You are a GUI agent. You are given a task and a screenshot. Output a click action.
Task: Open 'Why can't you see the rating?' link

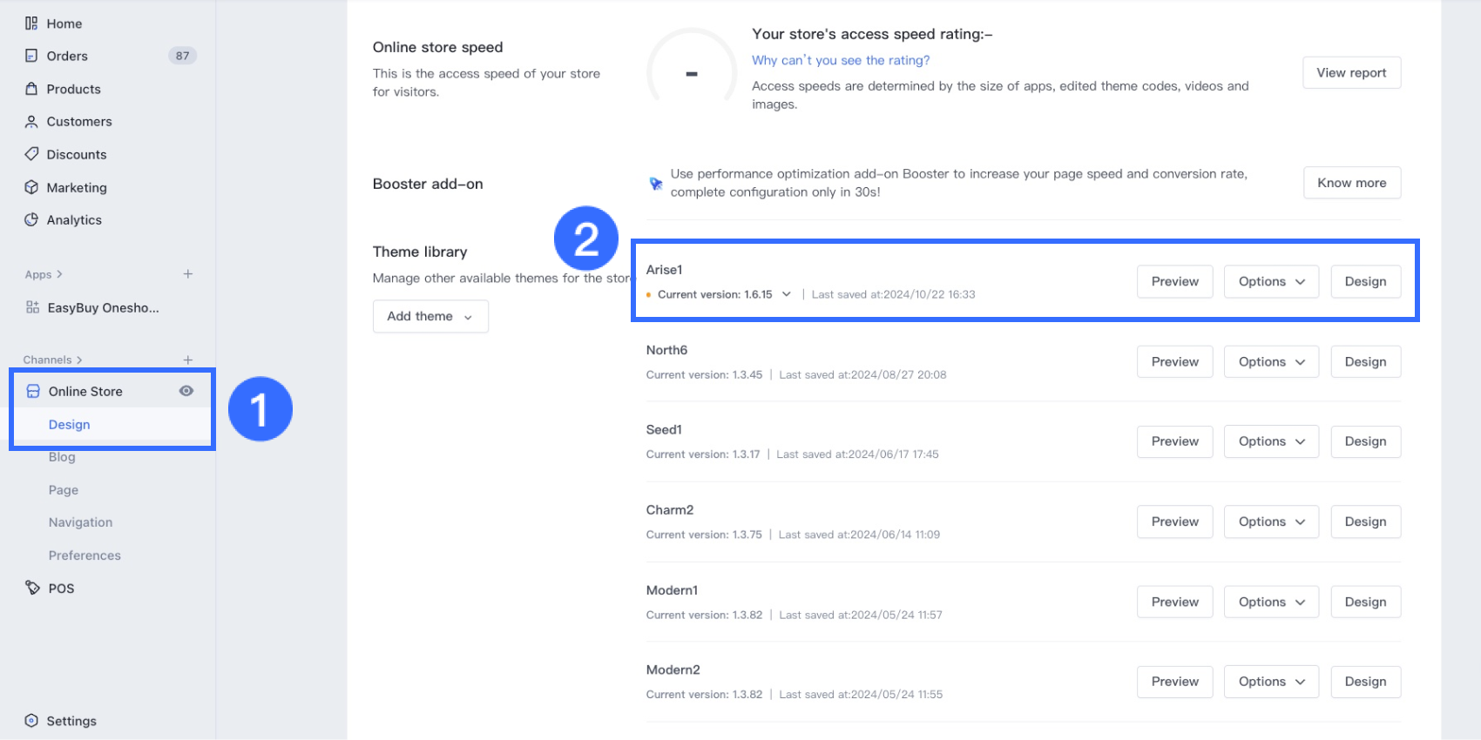(841, 60)
